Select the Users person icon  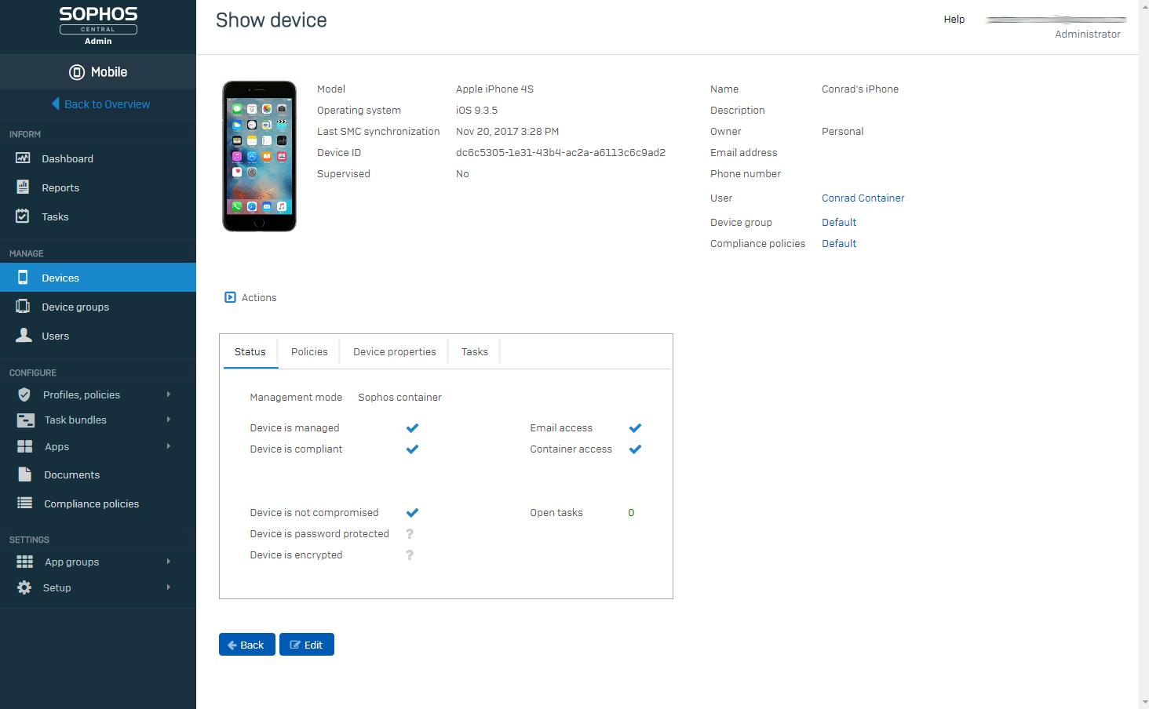coord(24,336)
